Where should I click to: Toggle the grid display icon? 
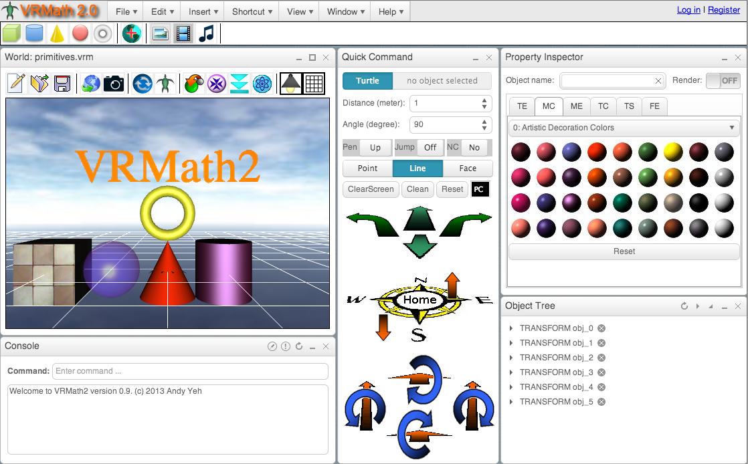[314, 84]
